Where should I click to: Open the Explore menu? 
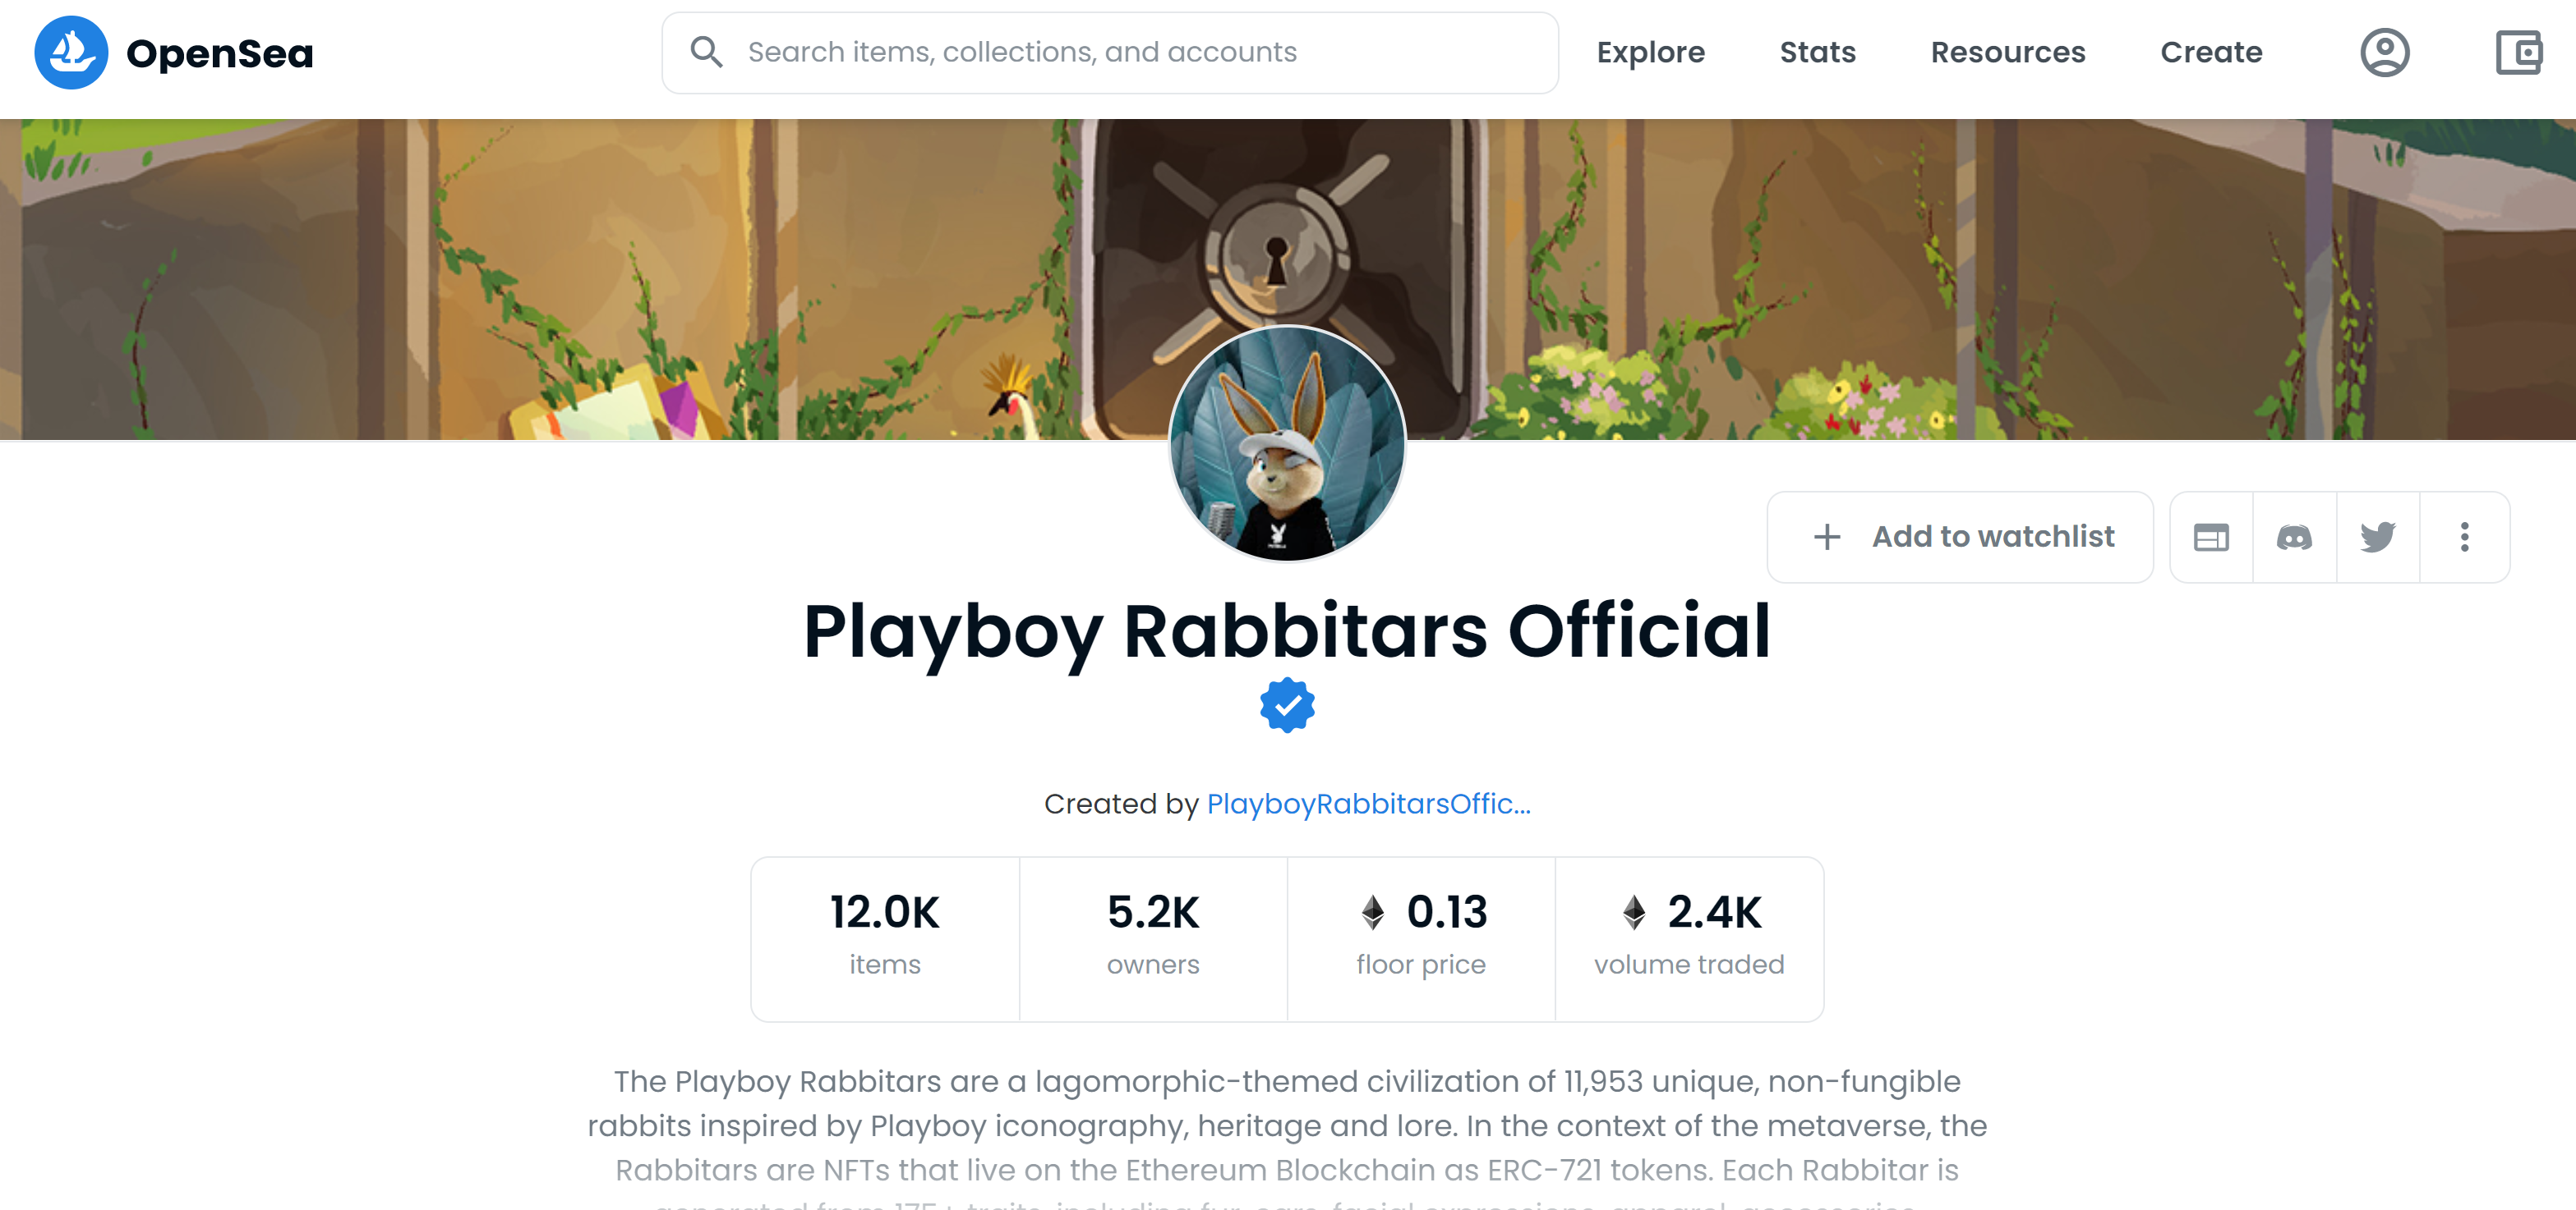click(x=1650, y=53)
